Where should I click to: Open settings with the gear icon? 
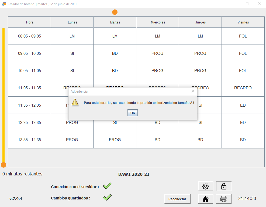(x=205, y=186)
